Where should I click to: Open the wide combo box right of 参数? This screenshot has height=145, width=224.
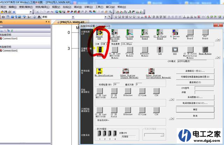click(105, 17)
